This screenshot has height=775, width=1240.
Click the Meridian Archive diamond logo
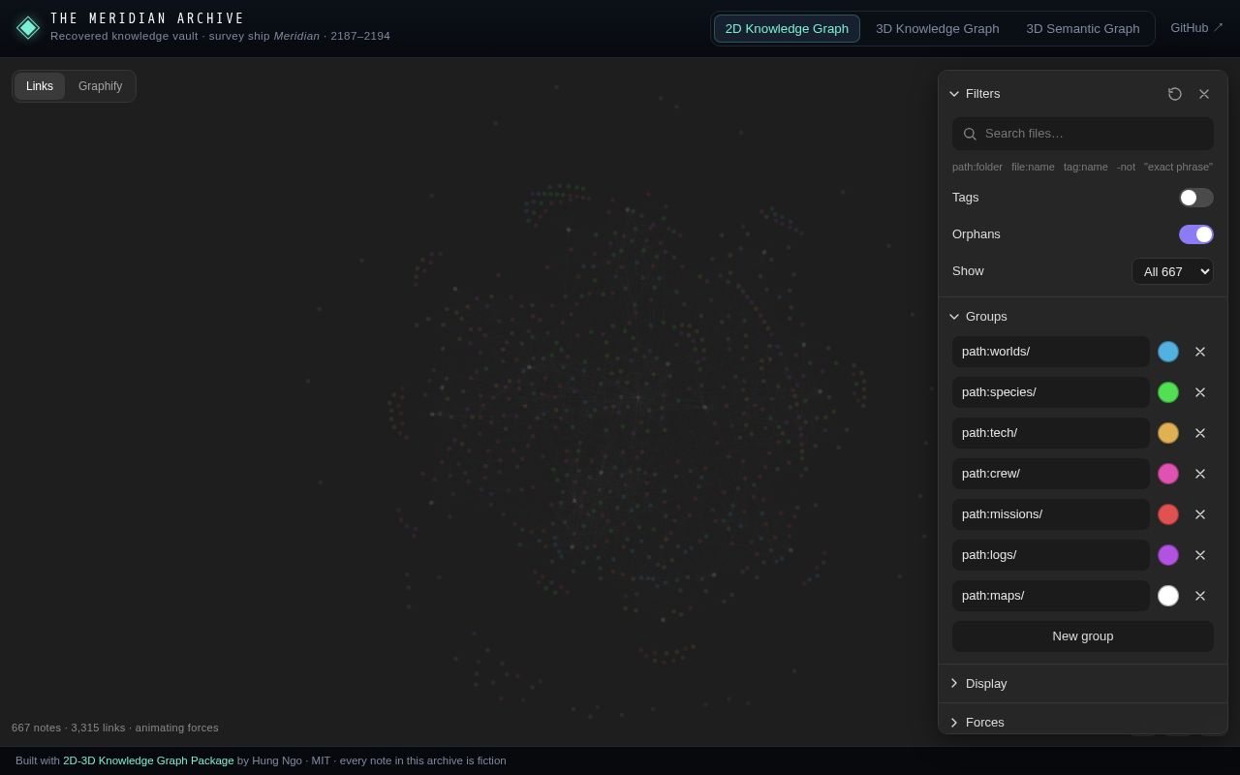(28, 27)
